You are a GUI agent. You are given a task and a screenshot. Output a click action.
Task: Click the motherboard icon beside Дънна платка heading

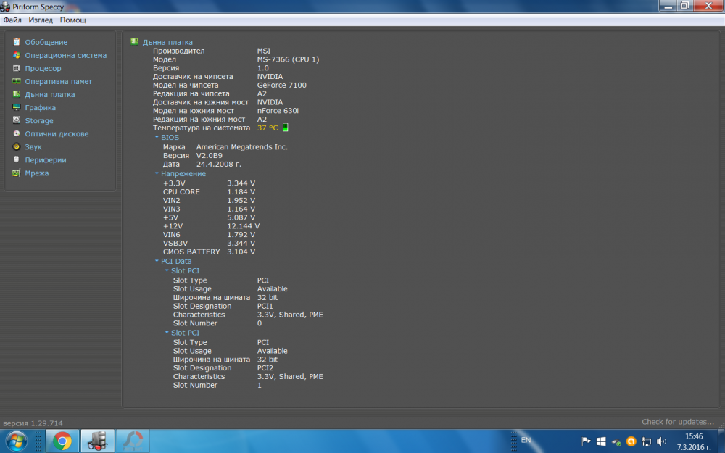[x=135, y=41]
